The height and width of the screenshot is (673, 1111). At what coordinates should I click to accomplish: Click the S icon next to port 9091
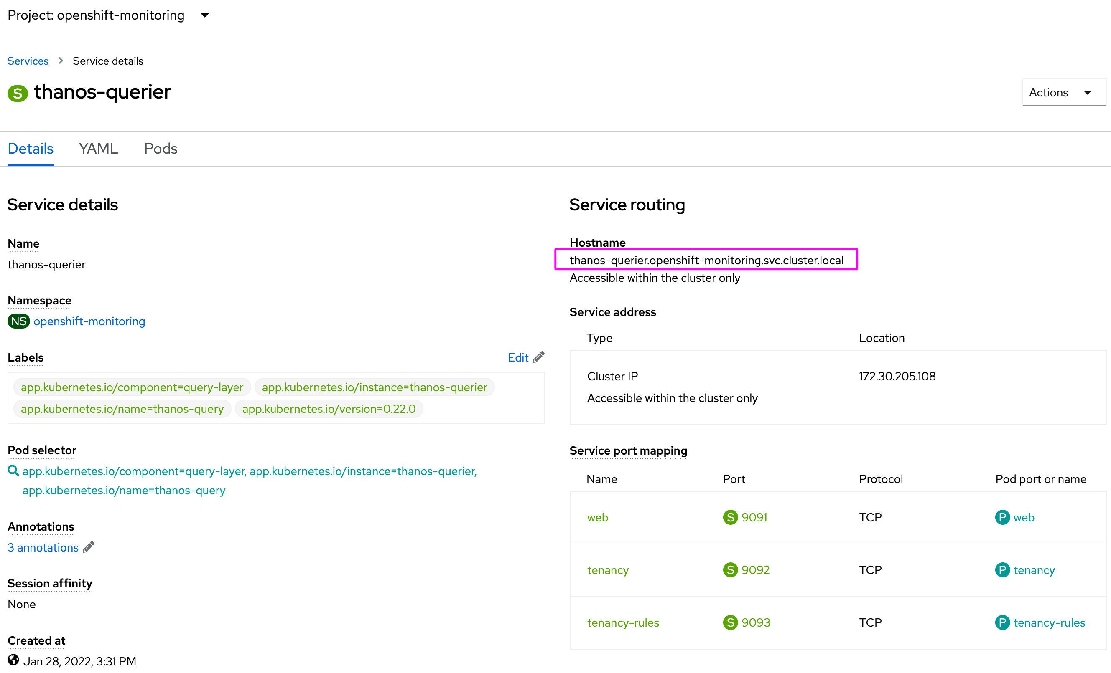pyautogui.click(x=730, y=517)
